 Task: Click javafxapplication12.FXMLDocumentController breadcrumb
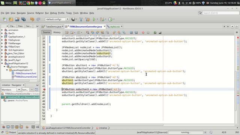(68, 128)
